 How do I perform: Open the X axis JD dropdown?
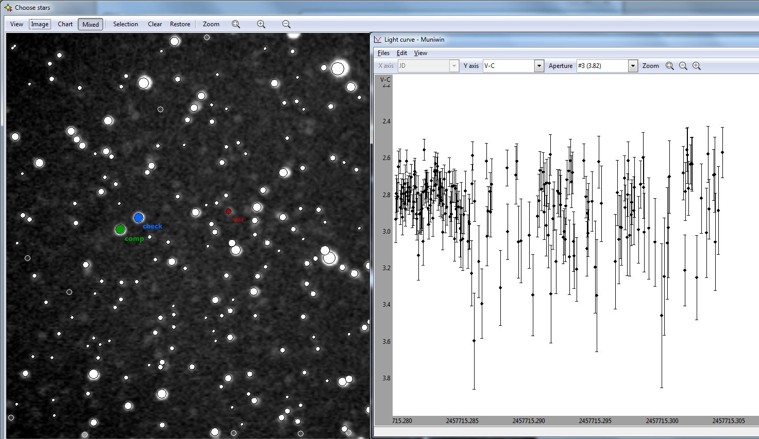(x=453, y=66)
